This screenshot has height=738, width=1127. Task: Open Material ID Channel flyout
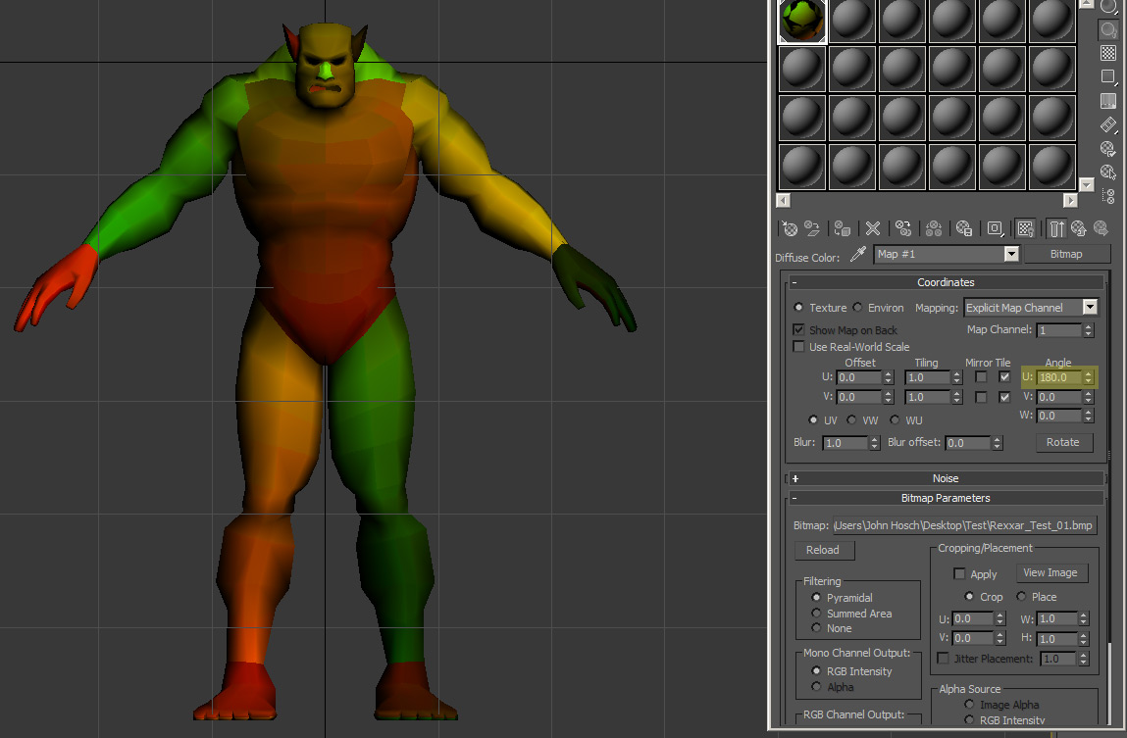point(996,229)
